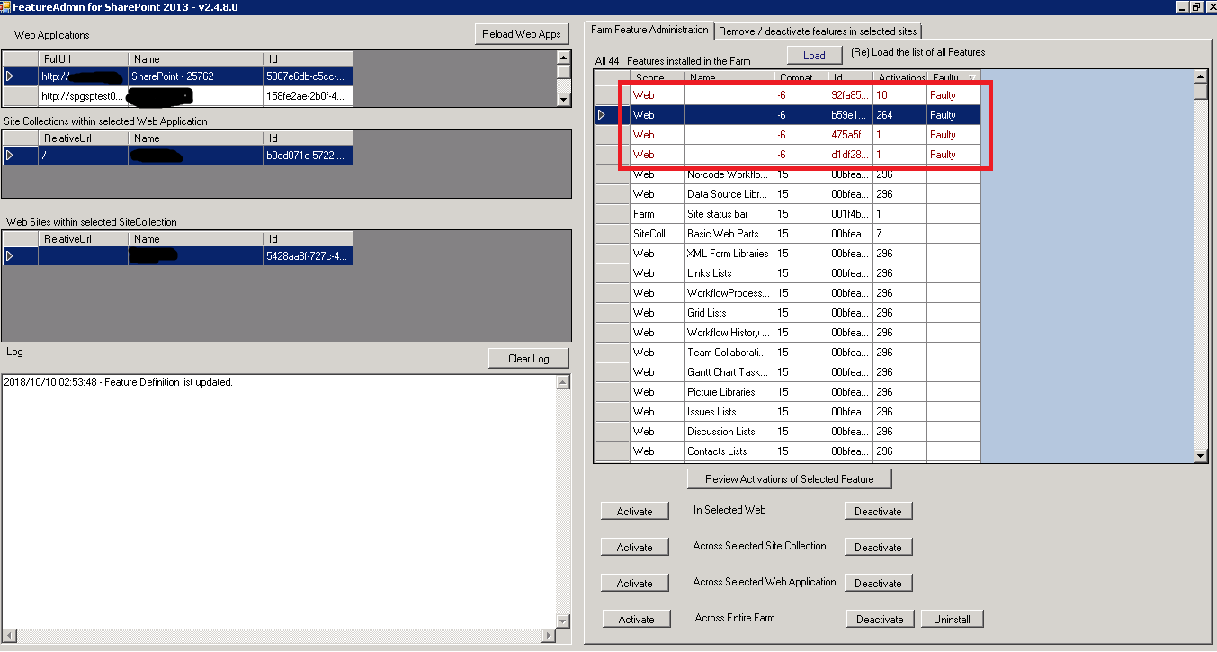Click Compat column header in features grid
The height and width of the screenshot is (652, 1217).
801,77
